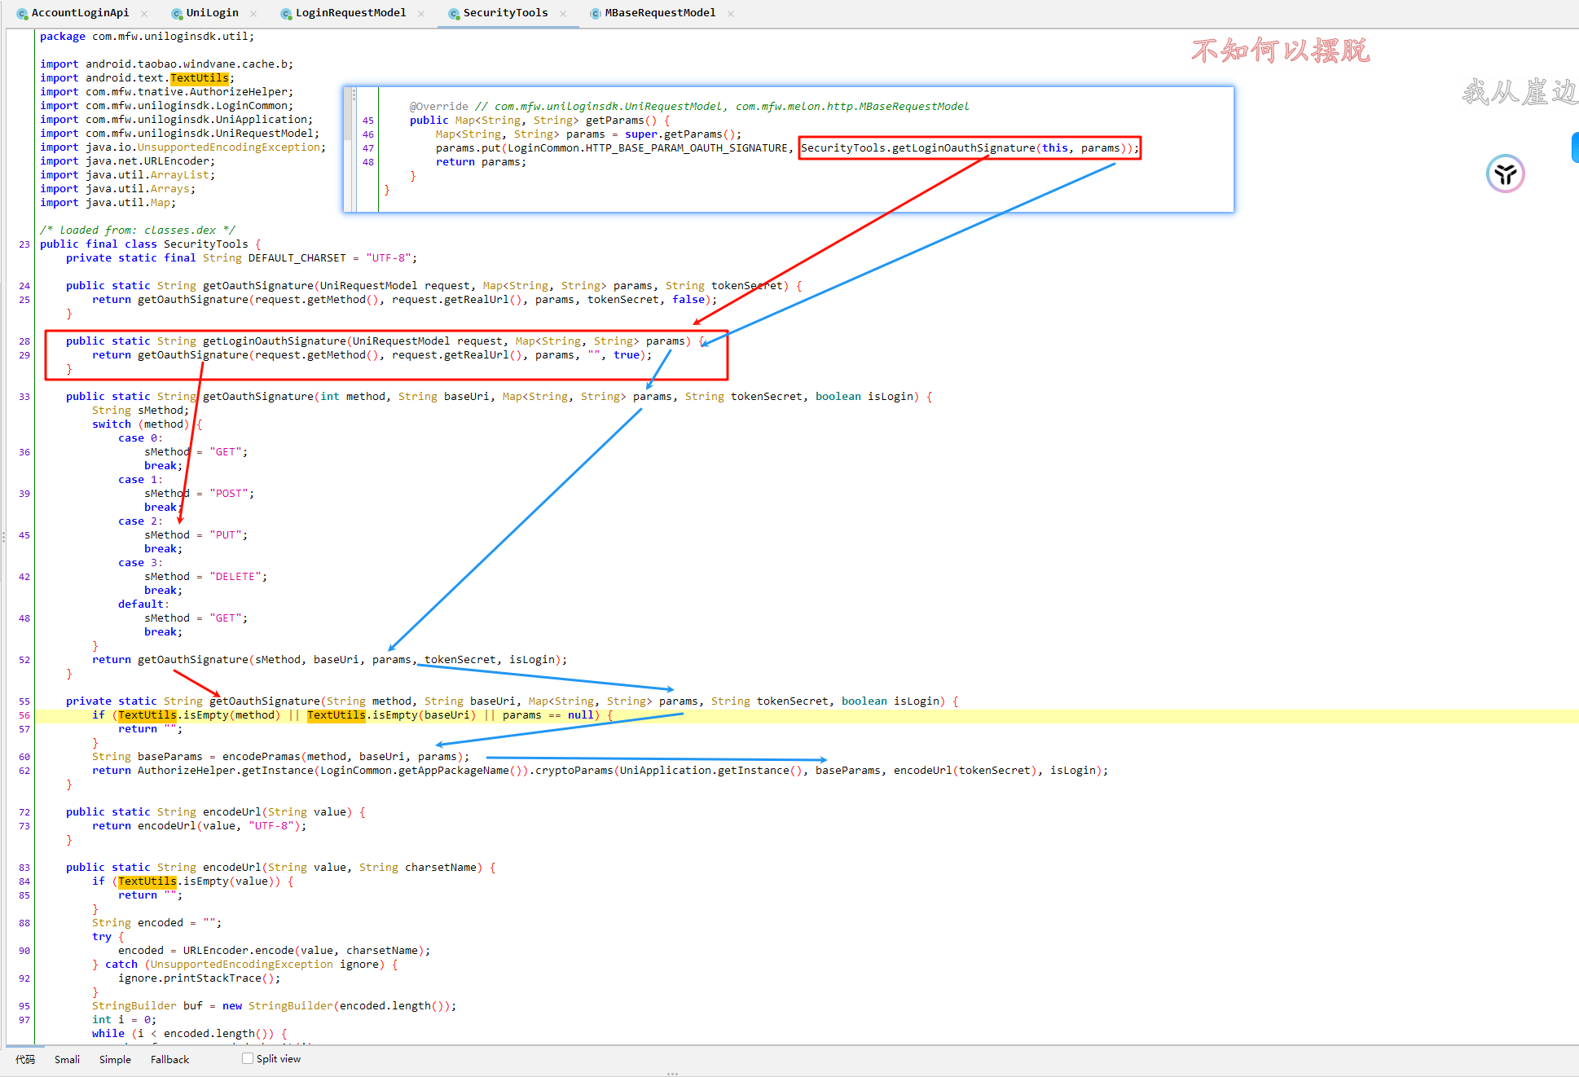Click the UniLogin tab class icon
The width and height of the screenshot is (1579, 1077).
pos(177,14)
